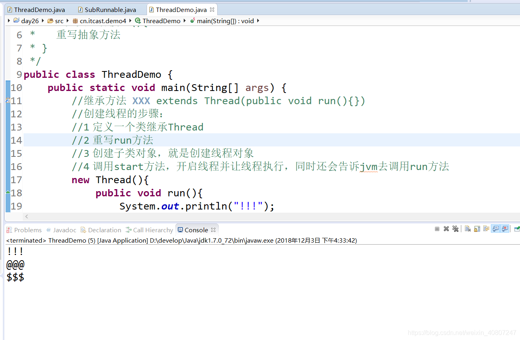This screenshot has width=520, height=340.
Task: Expand breadcrumb arrow between cn.itcast.demo4 and ThreadDemo
Action: [130, 21]
